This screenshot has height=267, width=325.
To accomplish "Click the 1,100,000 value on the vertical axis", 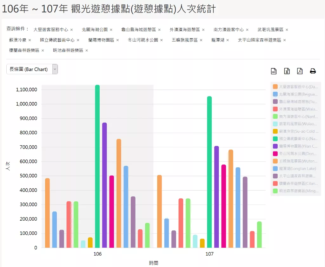I will [27, 90].
